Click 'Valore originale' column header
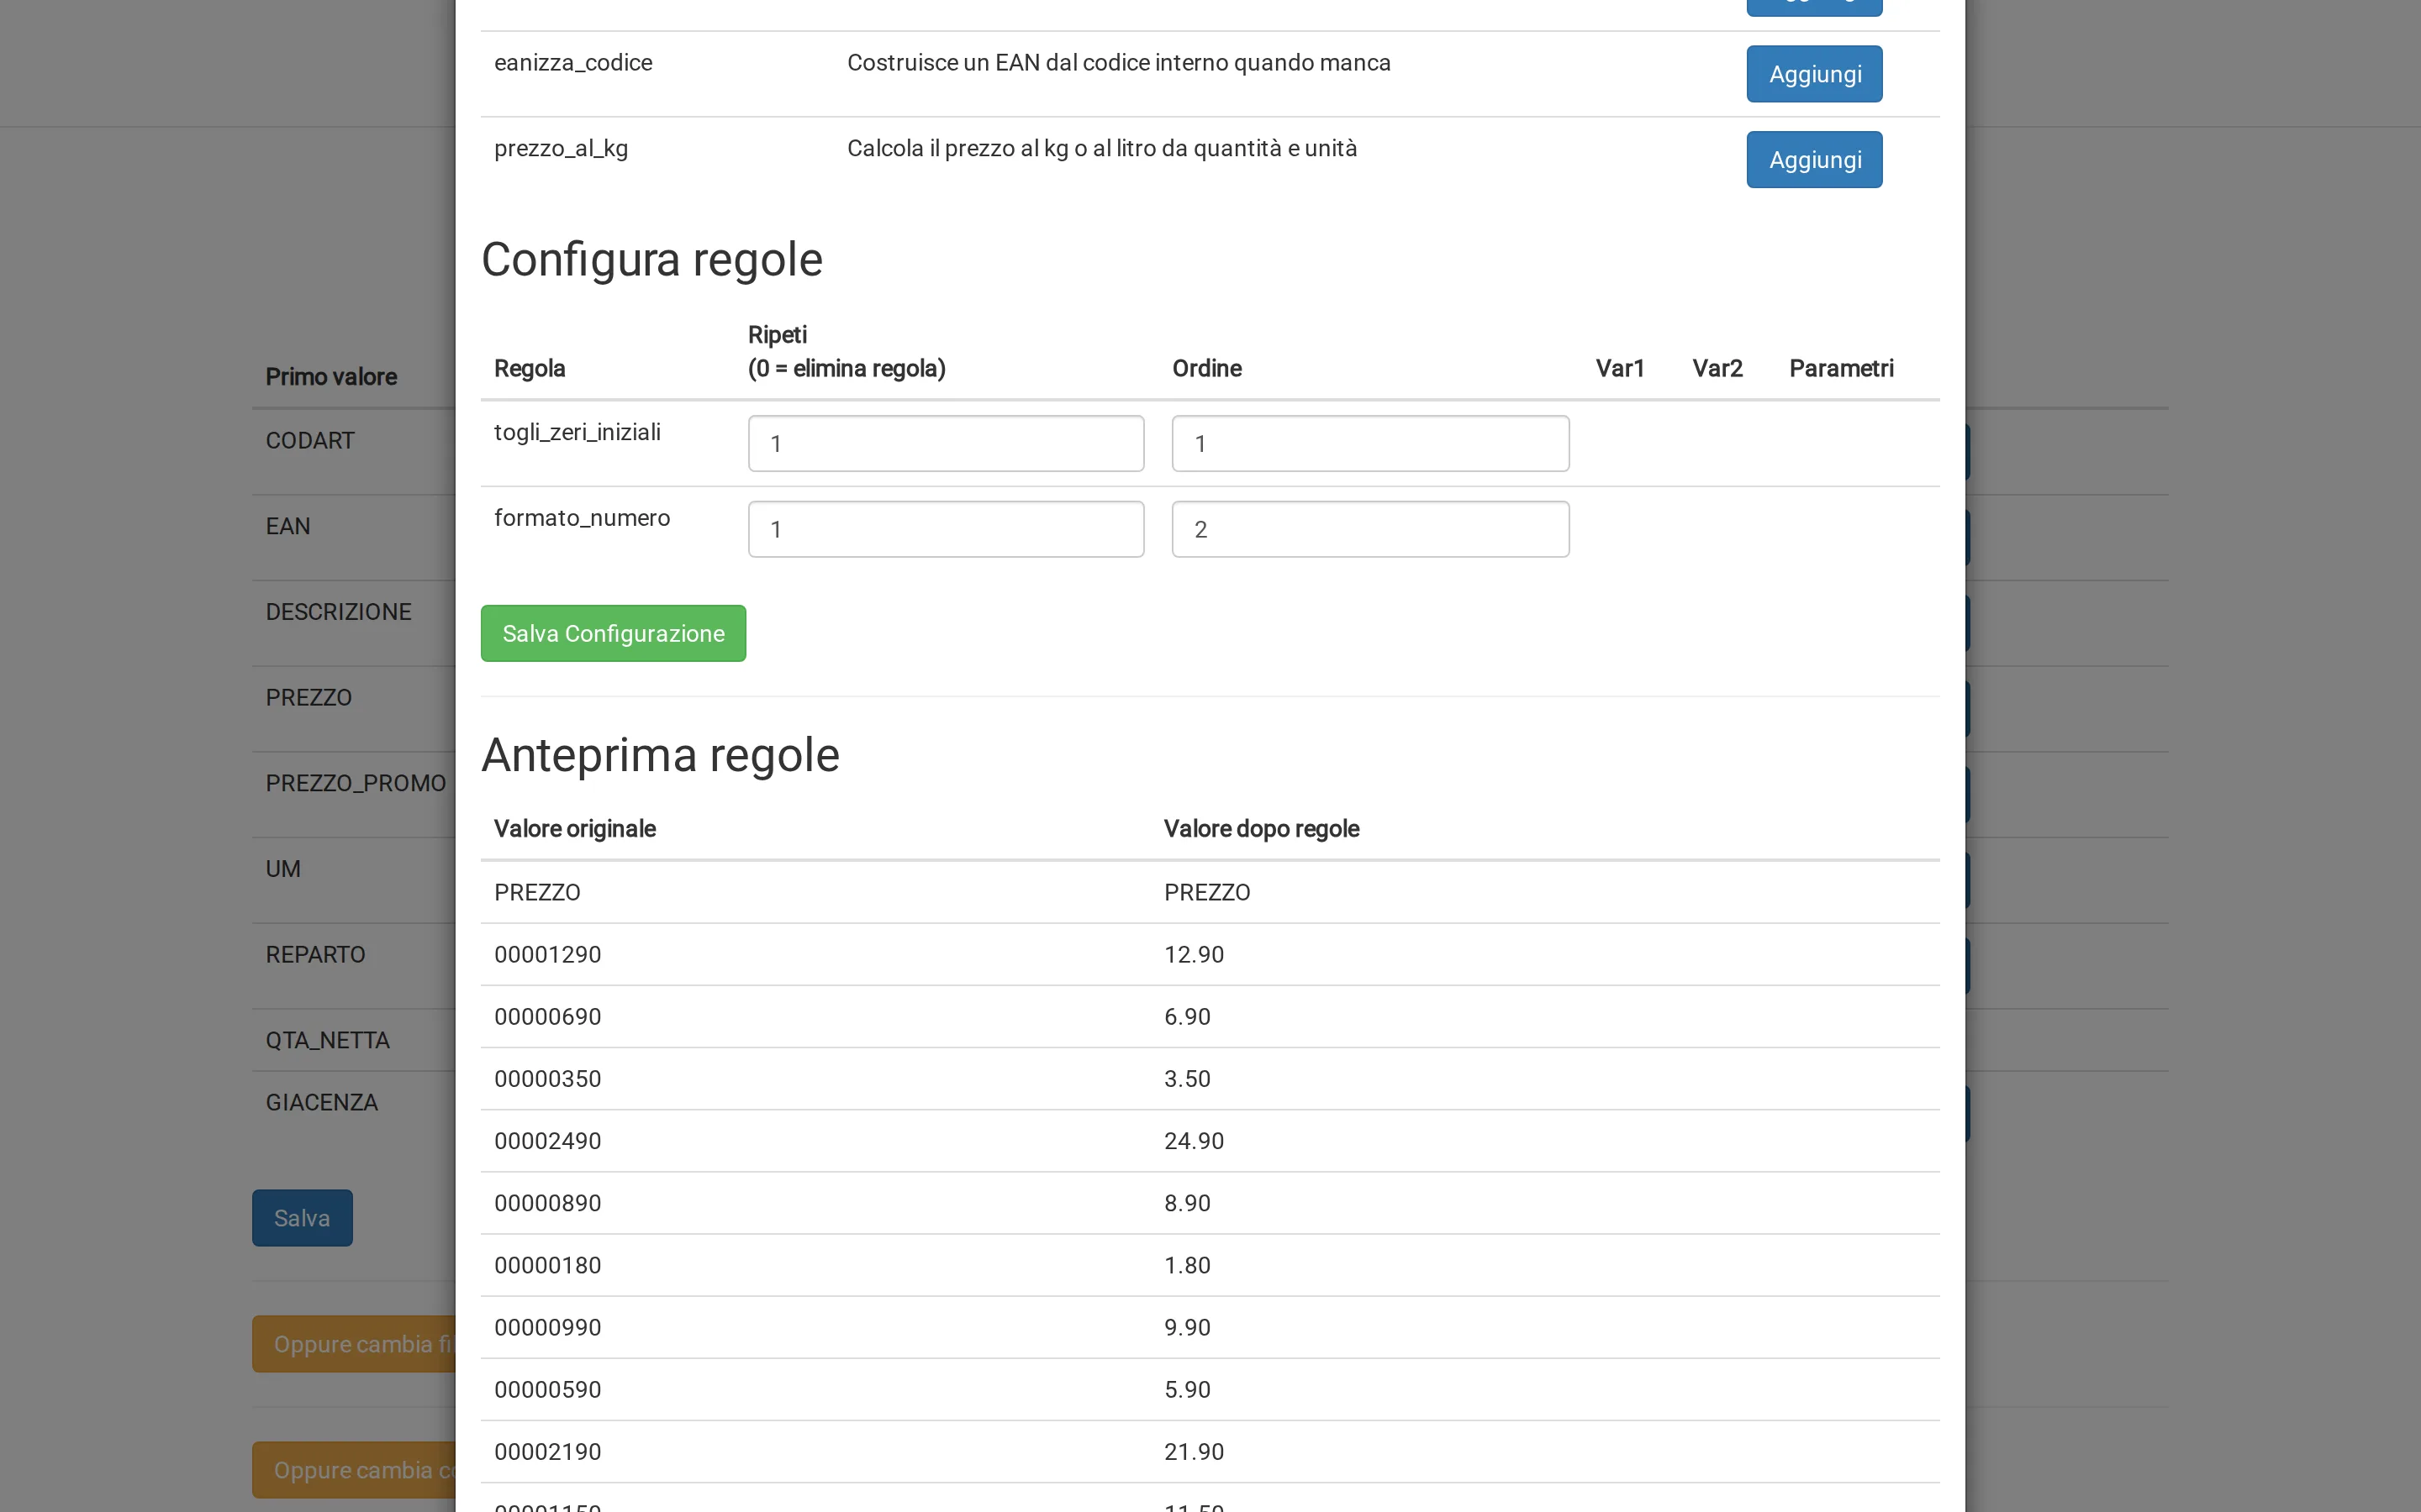The height and width of the screenshot is (1512, 2421). click(x=575, y=829)
